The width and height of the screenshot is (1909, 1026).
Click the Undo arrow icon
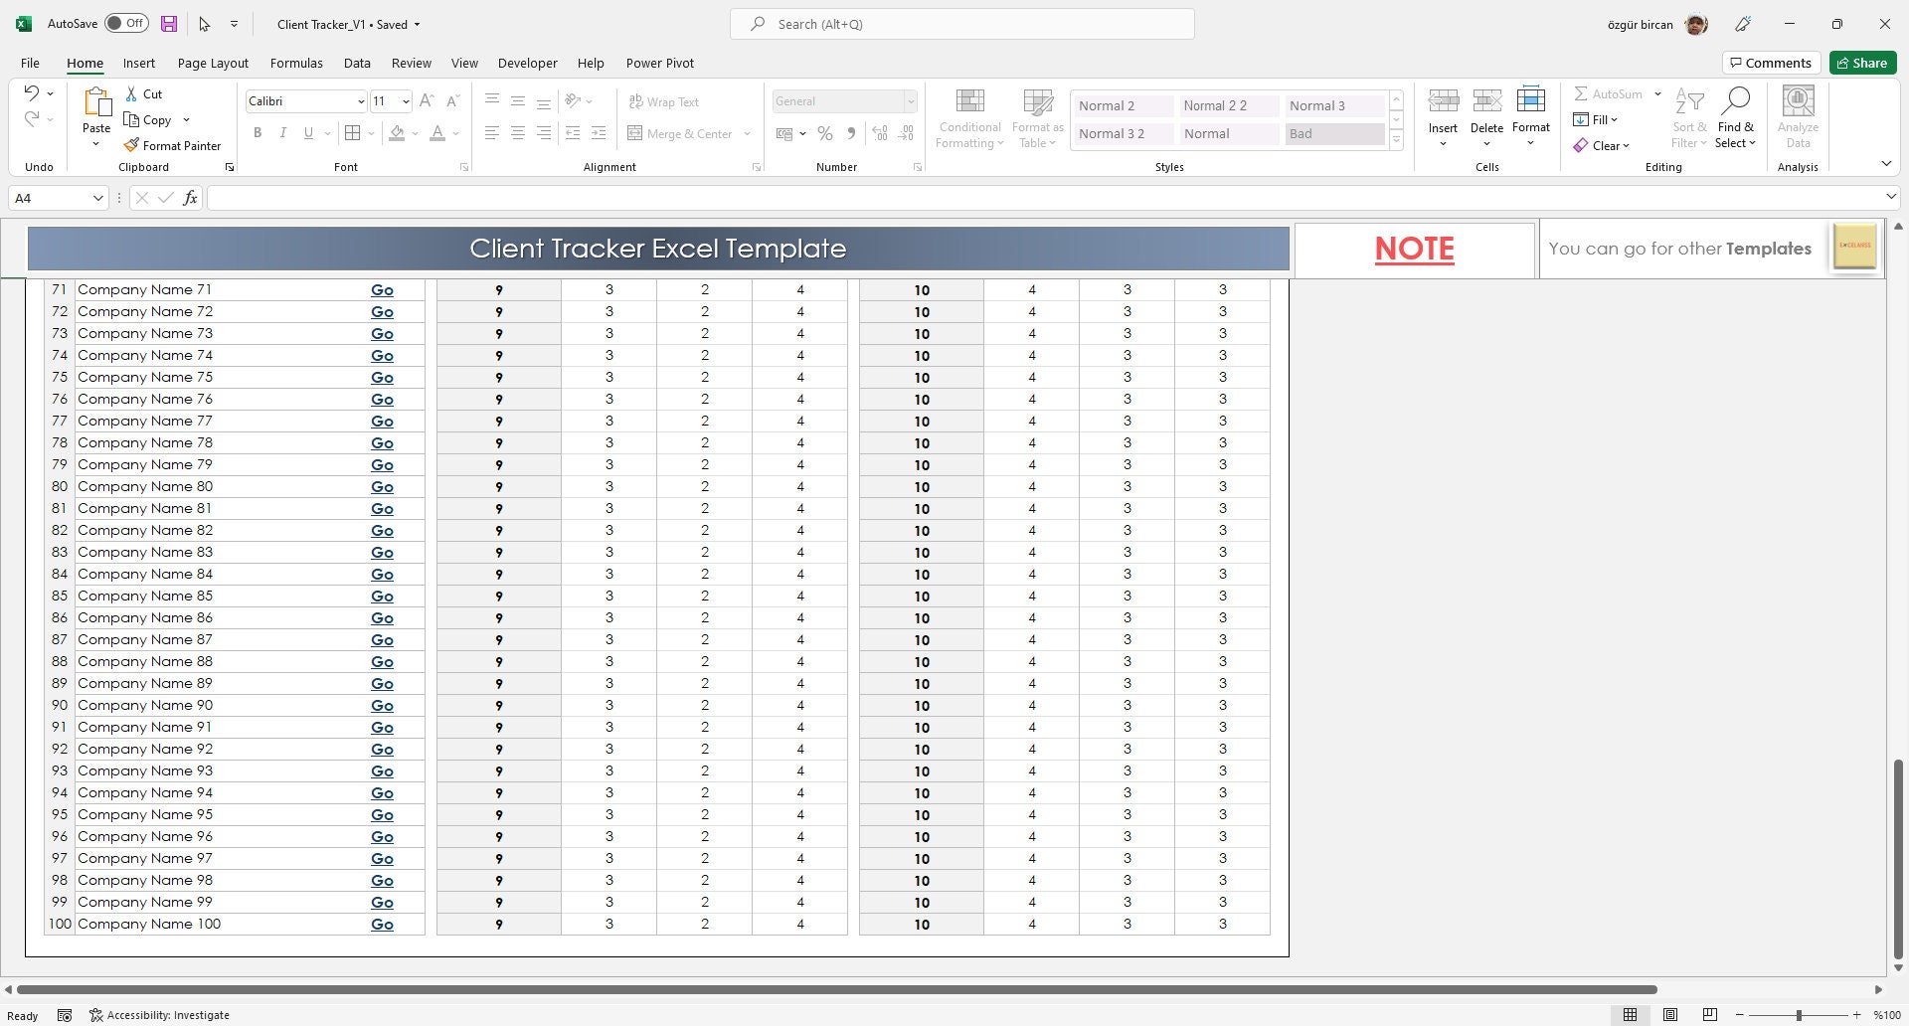point(32,92)
